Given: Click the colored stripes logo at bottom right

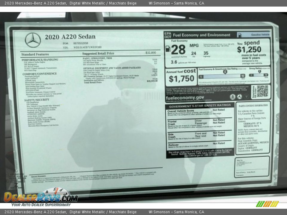Looking at the screenshot, I should point(267,204).
